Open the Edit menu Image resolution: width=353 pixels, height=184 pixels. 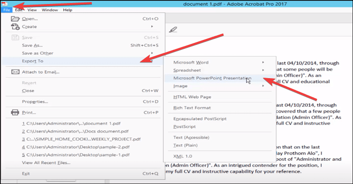pyautogui.click(x=19, y=10)
